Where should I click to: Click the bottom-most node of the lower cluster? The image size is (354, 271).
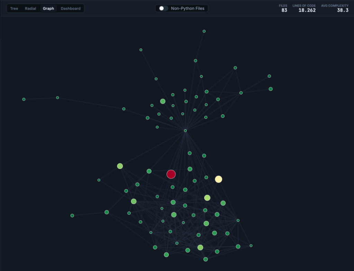205,259
